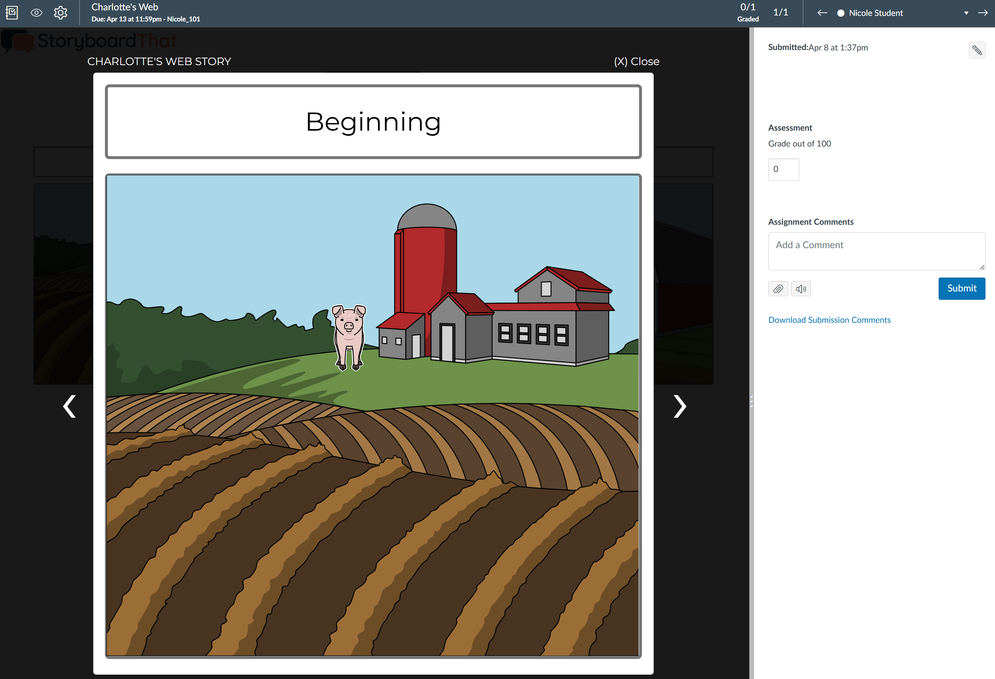Click the panel resize handle divider
This screenshot has width=995, height=679.
point(751,401)
